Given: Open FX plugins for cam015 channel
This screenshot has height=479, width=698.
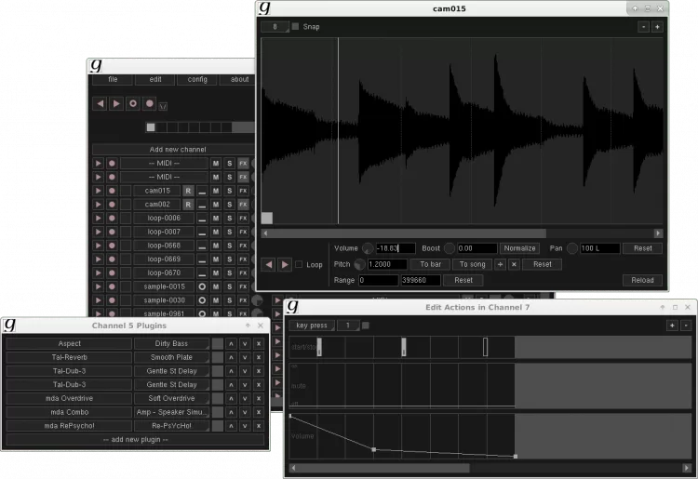Looking at the screenshot, I should [243, 191].
